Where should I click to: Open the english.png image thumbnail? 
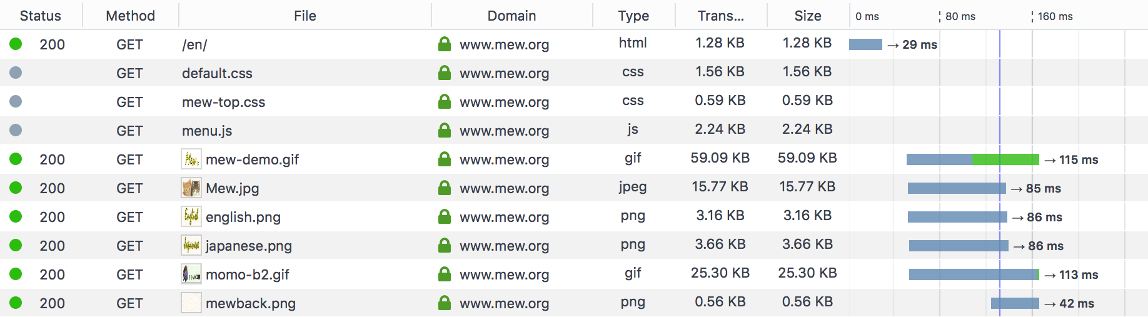coord(191,216)
